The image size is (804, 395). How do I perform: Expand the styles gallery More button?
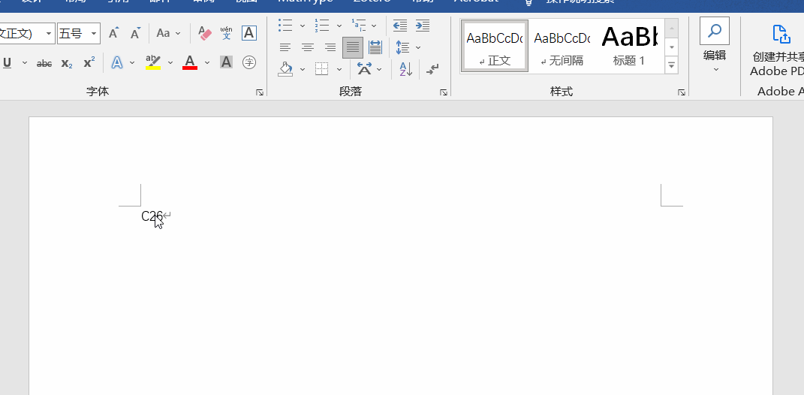671,65
